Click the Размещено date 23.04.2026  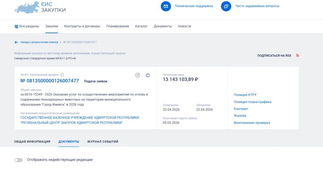(171, 109)
